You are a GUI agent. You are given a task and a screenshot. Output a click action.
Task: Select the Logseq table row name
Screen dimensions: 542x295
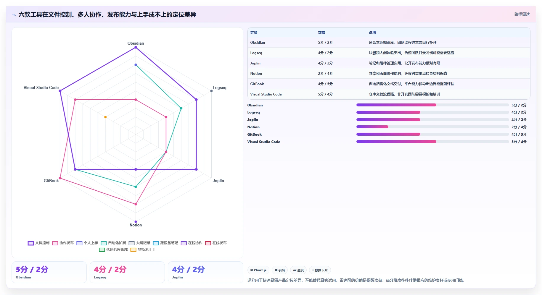[256, 53]
